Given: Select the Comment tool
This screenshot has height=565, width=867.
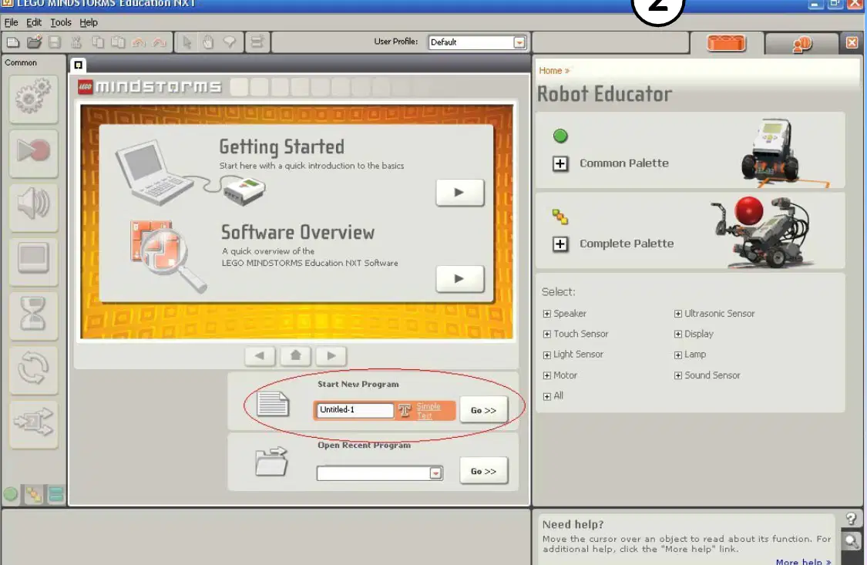Looking at the screenshot, I should click(229, 42).
